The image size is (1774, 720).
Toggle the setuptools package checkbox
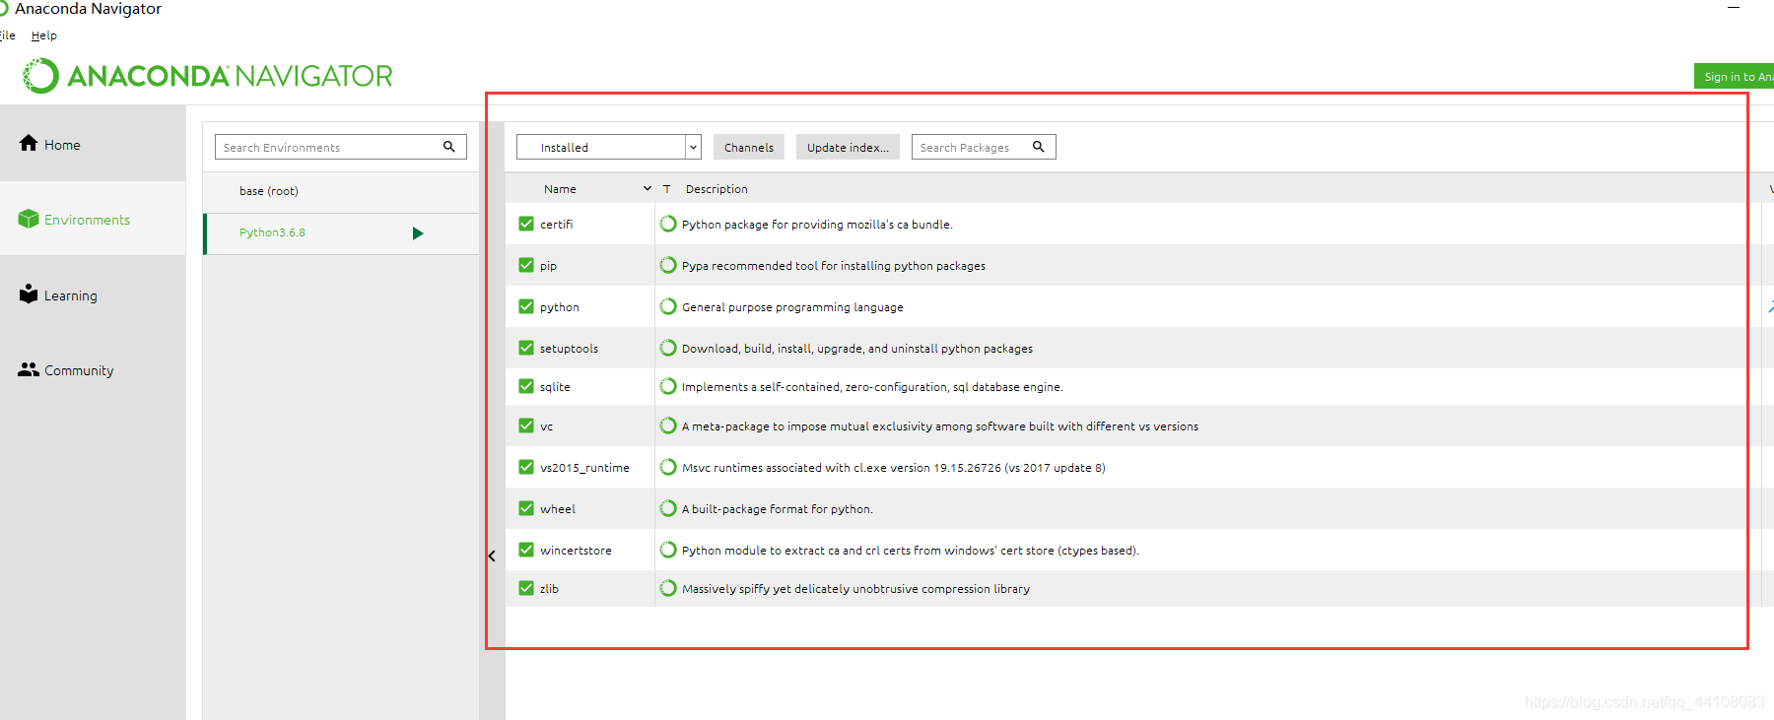click(x=526, y=348)
